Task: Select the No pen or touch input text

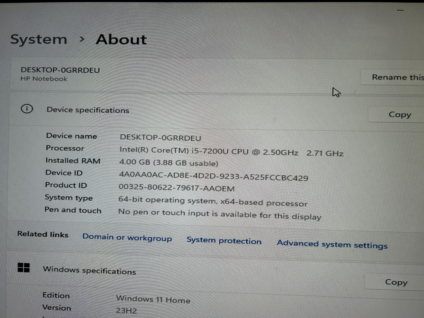Action: (x=220, y=214)
